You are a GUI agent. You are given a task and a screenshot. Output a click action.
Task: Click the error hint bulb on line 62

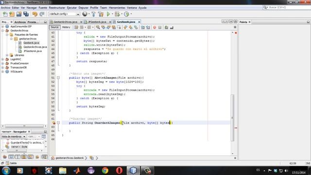click(54, 123)
